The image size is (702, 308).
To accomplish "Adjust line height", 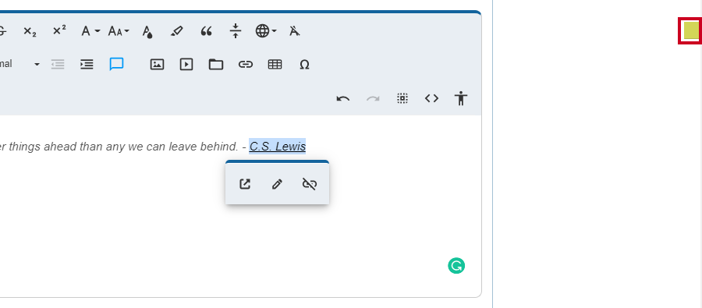I will click(236, 31).
